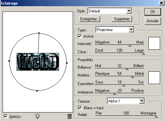Click the Matière slider handle
Image resolution: width=165 pixels, height=121 pixels.
coord(132,77)
